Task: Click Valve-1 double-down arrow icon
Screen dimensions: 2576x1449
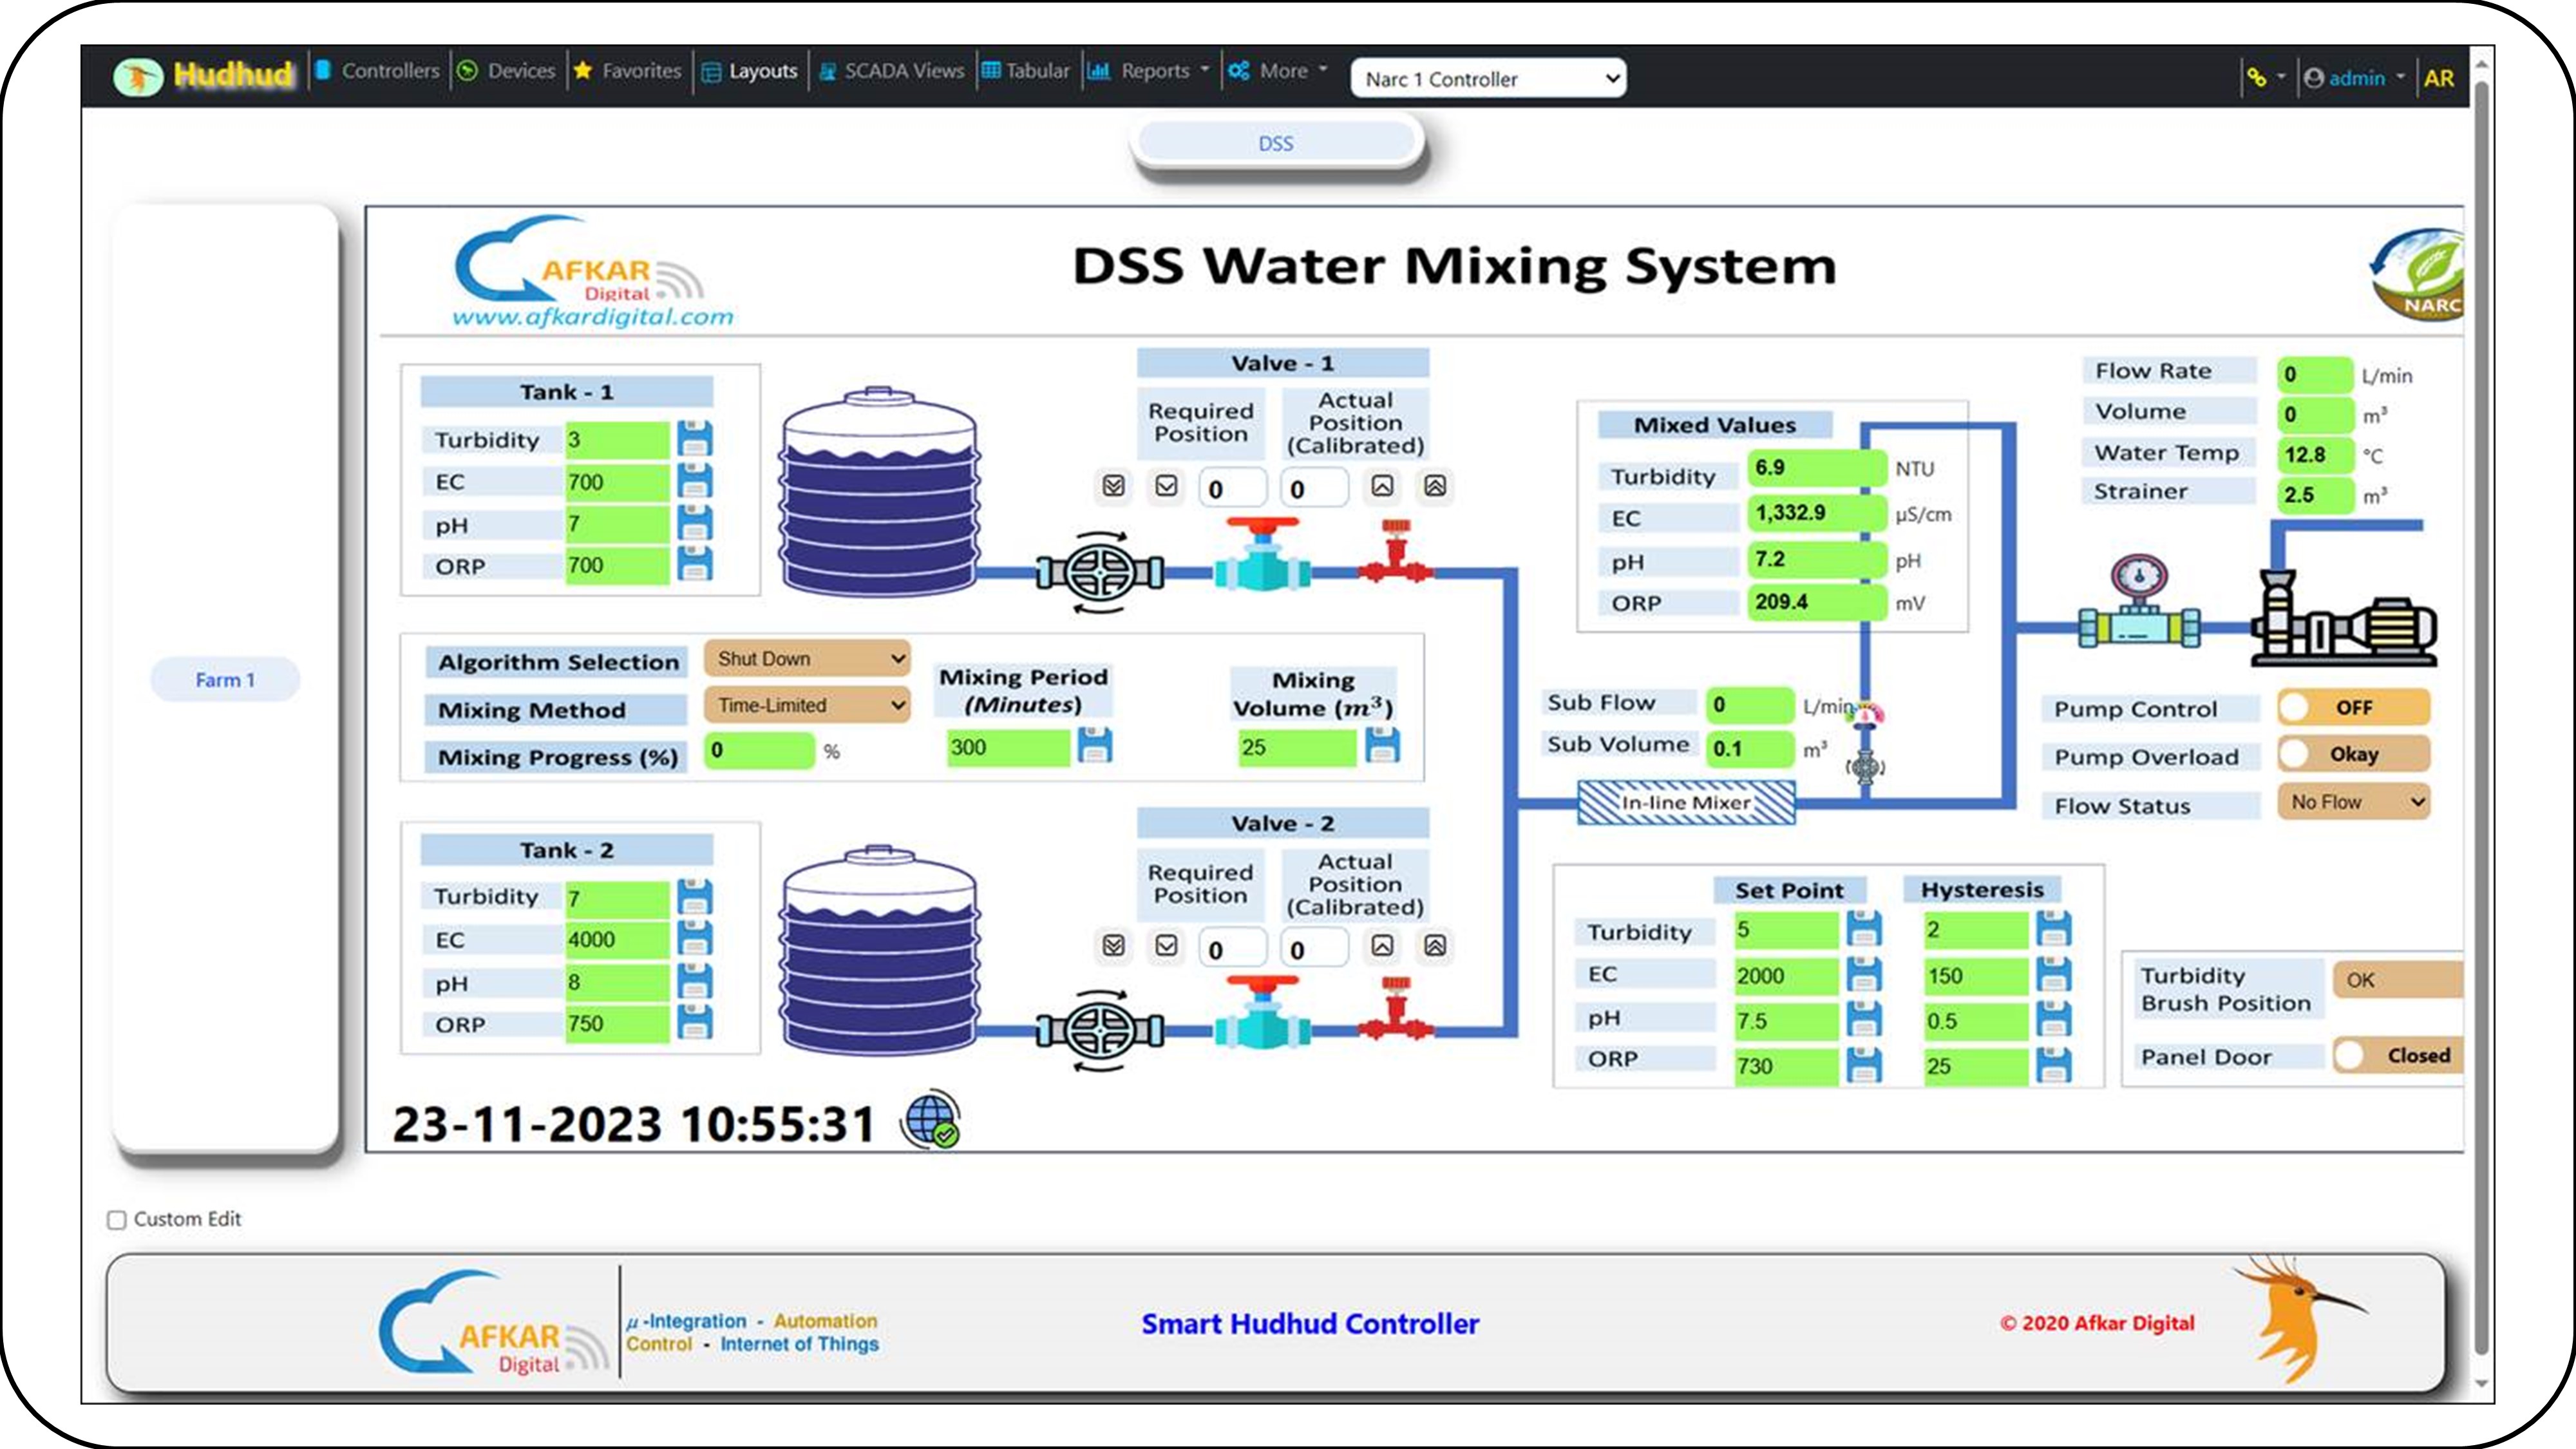Action: (x=1113, y=486)
